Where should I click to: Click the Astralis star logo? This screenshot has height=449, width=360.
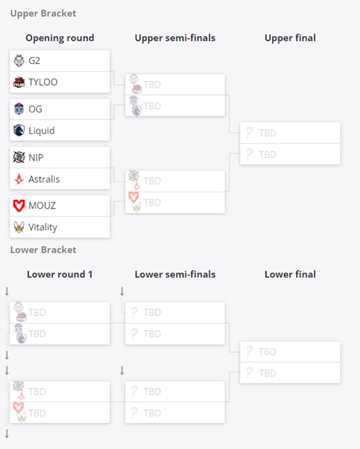tap(19, 179)
